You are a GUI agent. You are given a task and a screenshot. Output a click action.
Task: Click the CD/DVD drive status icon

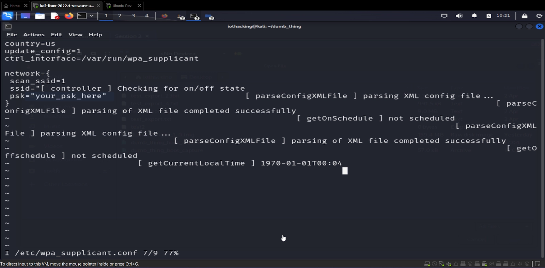434,264
